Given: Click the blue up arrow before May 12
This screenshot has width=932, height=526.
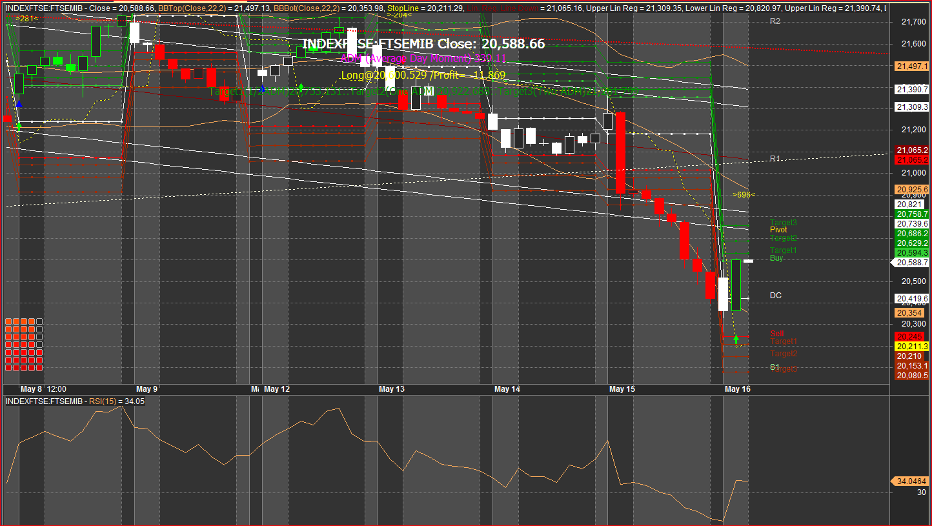Looking at the screenshot, I should pos(263,88).
